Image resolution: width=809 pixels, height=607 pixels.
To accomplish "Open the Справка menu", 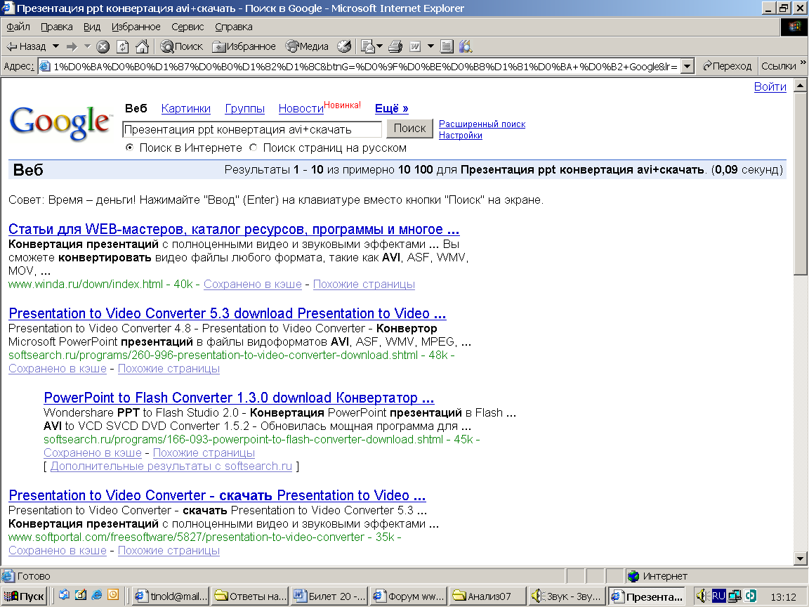I will pyautogui.click(x=234, y=27).
